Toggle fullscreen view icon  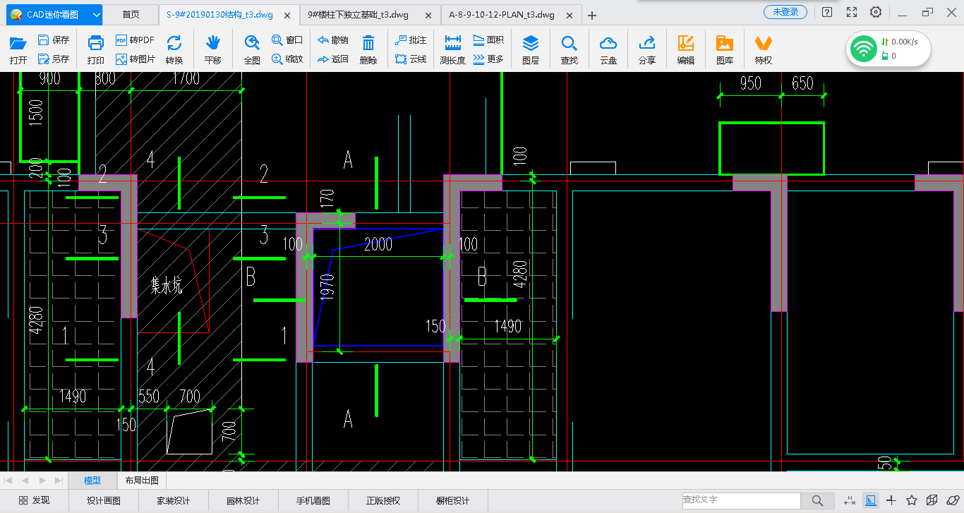852,12
